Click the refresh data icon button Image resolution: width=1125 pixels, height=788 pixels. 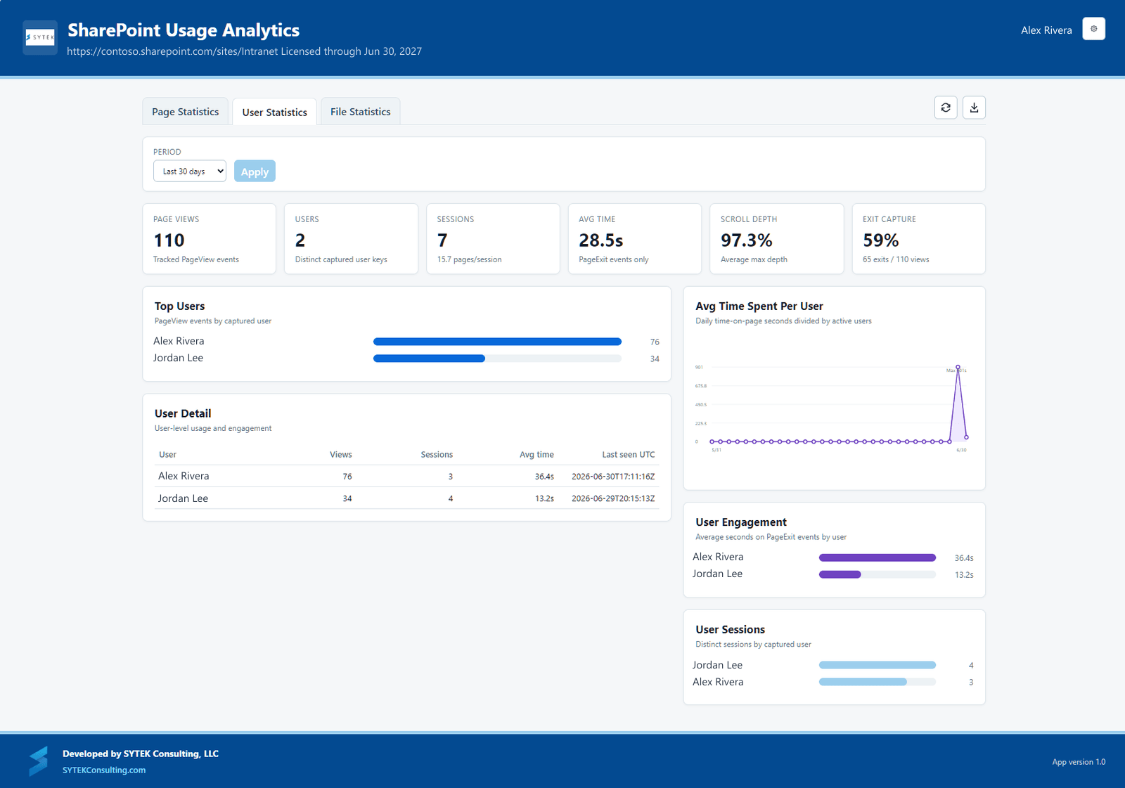click(946, 108)
